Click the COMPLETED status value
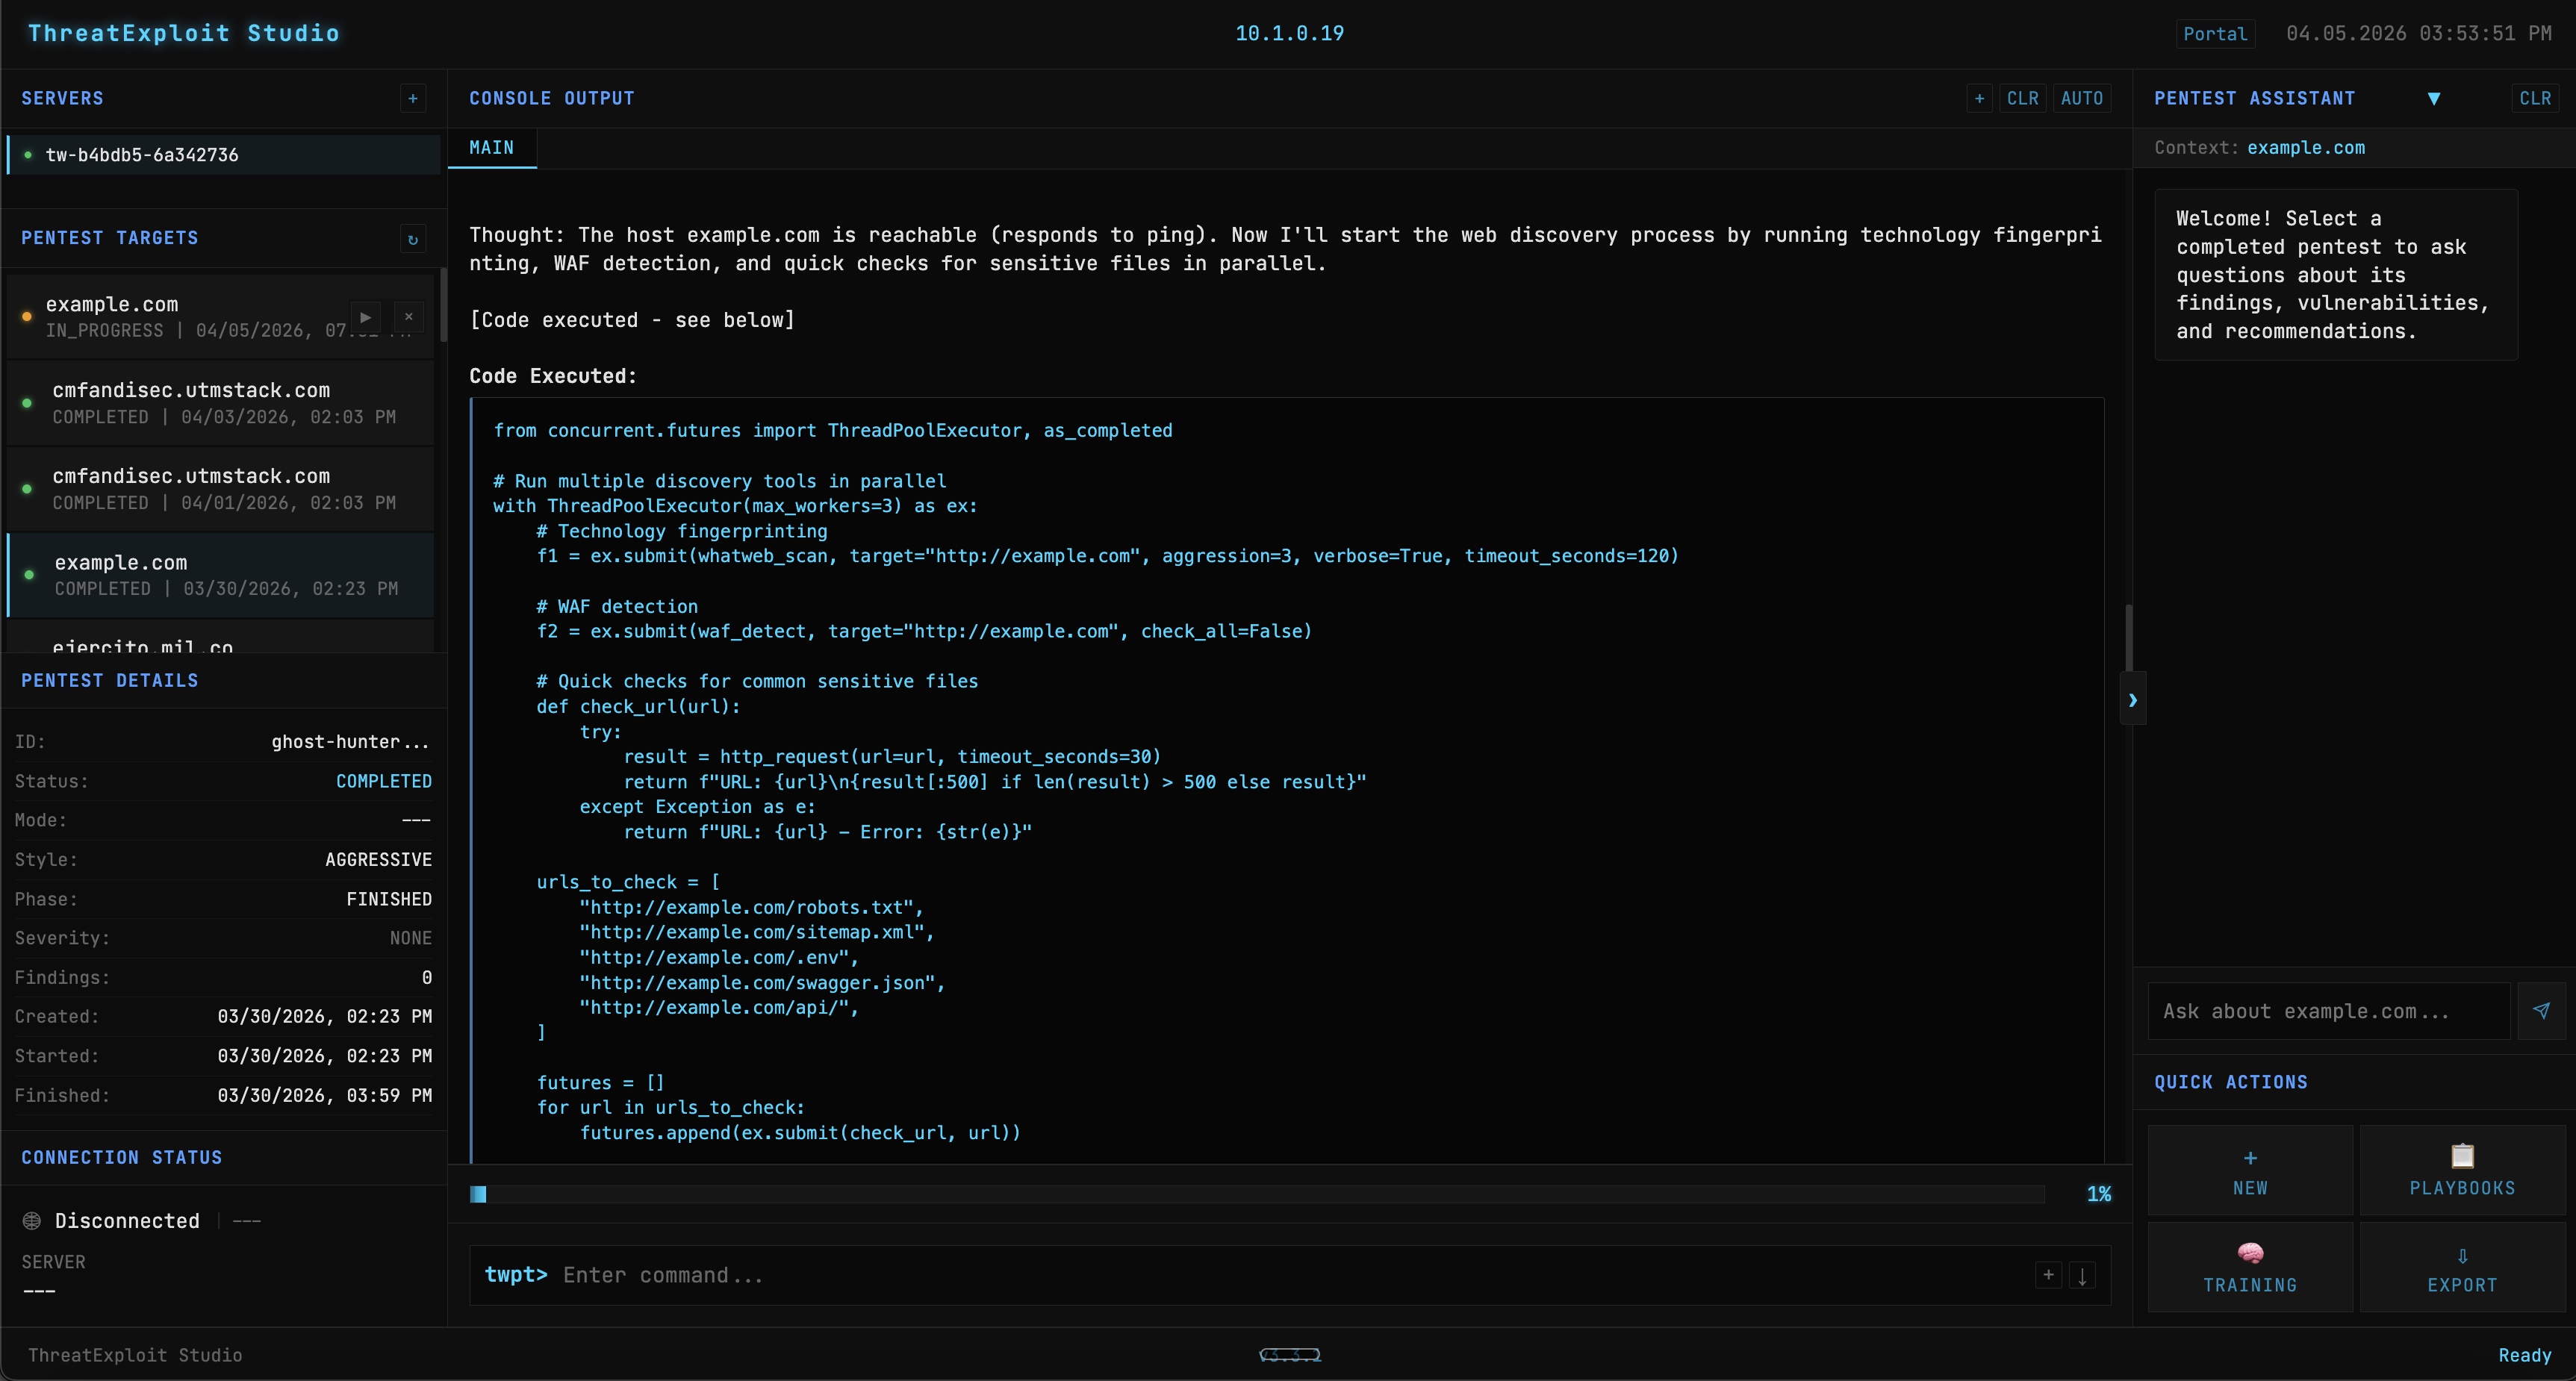Viewport: 2576px width, 1381px height. point(384,781)
